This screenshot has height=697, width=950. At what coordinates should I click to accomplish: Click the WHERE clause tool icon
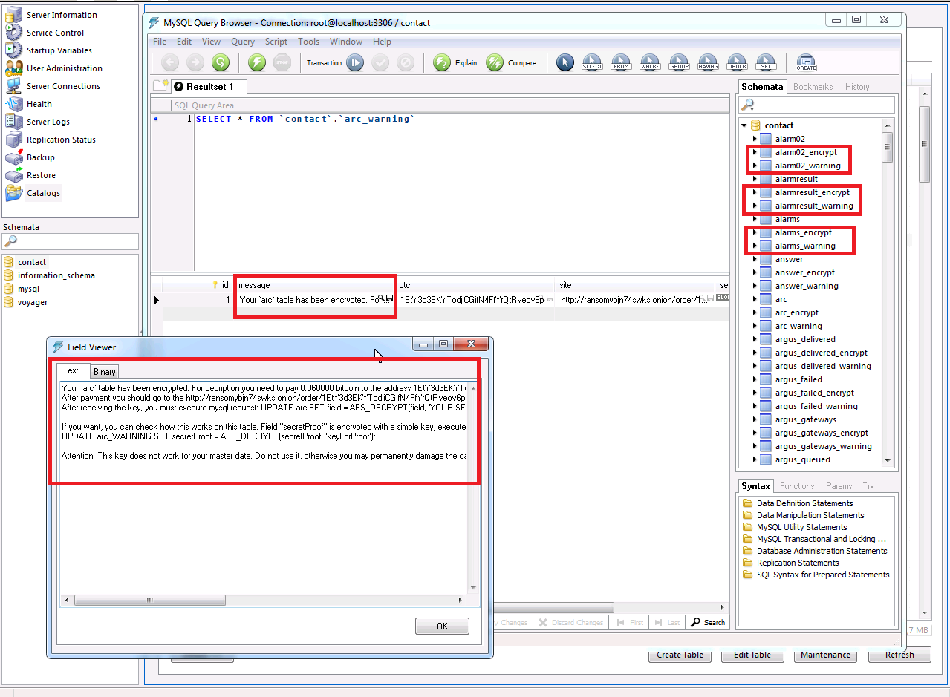coord(650,62)
